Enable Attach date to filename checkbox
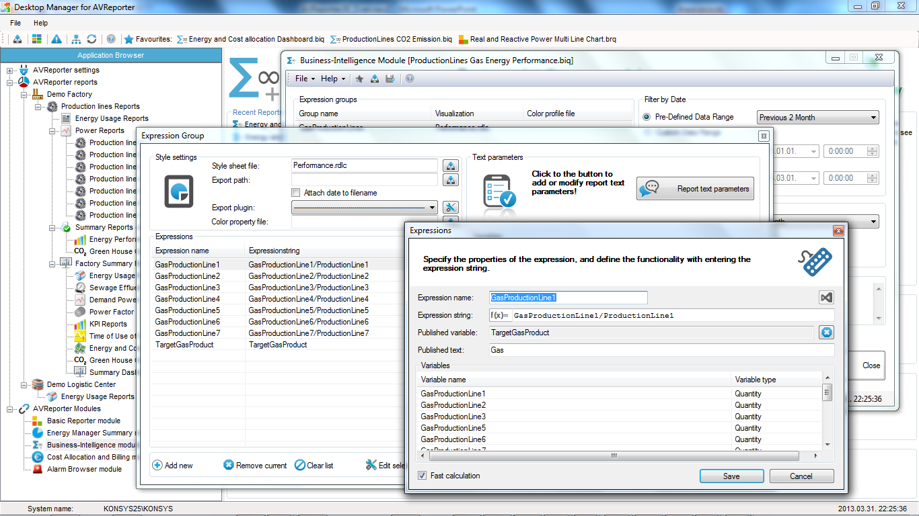This screenshot has height=516, width=919. [x=296, y=193]
